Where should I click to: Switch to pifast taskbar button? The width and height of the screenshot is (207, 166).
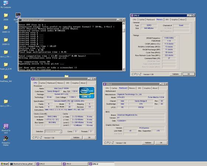[x=23, y=164]
